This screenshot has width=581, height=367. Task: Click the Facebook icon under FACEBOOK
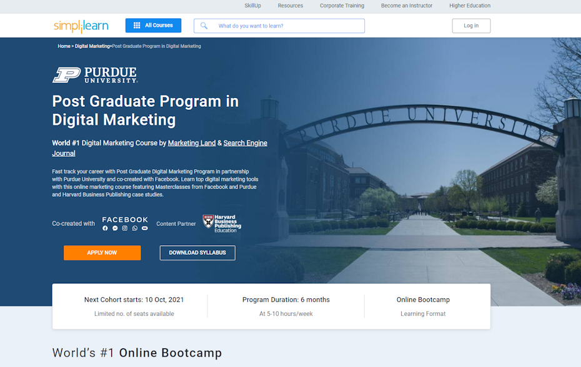tap(105, 228)
